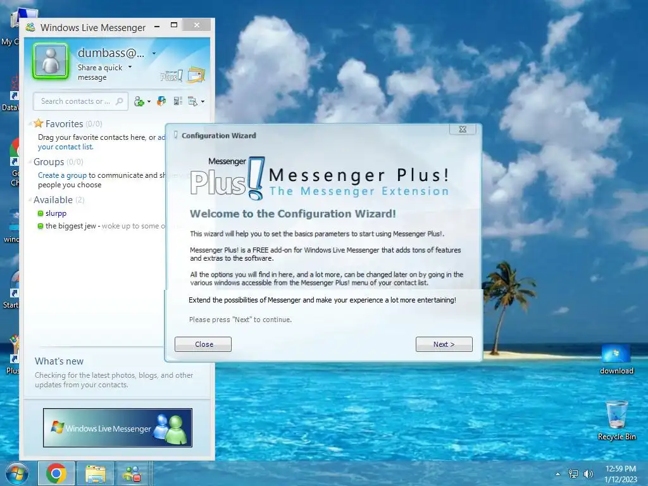The width and height of the screenshot is (648, 486).
Task: Click the Configuration Wizard title icon
Action: (176, 135)
